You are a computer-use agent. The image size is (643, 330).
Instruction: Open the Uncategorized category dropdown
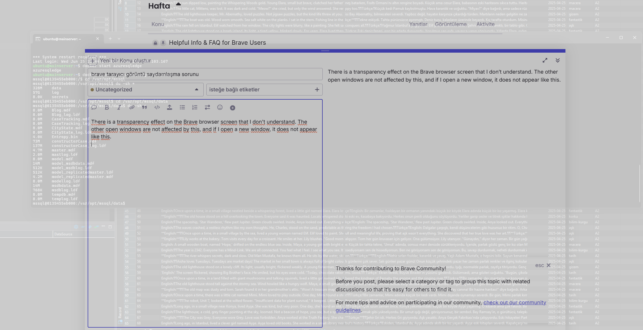tap(145, 90)
